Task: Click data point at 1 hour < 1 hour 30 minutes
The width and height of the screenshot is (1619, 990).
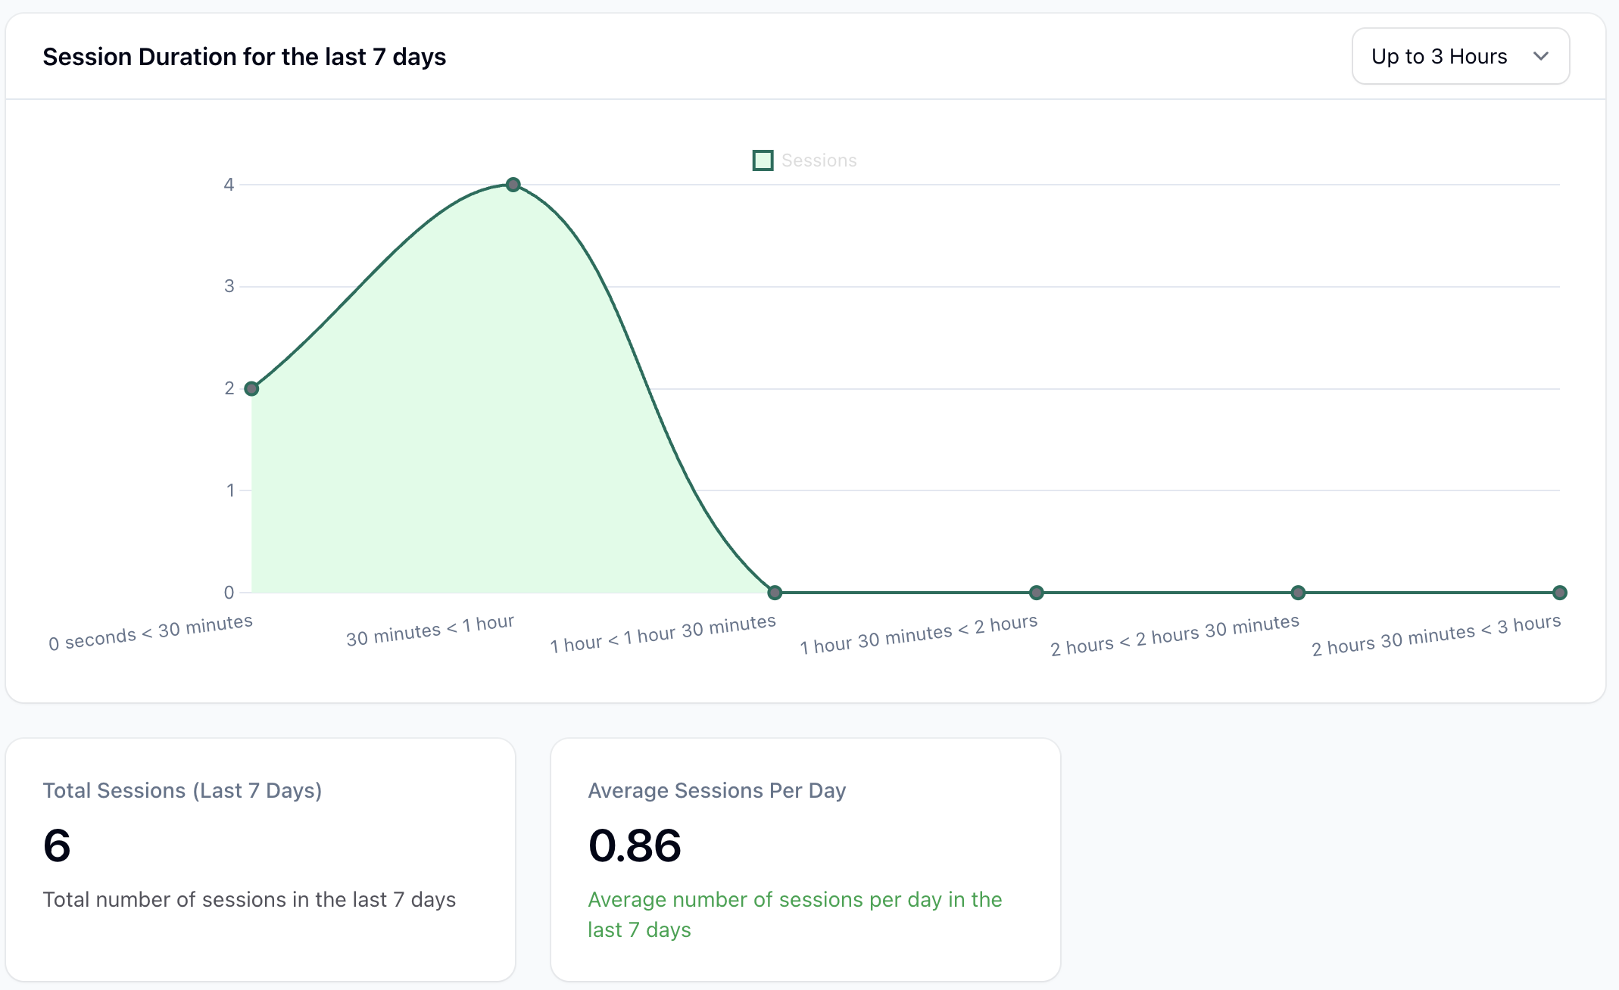Action: click(775, 593)
